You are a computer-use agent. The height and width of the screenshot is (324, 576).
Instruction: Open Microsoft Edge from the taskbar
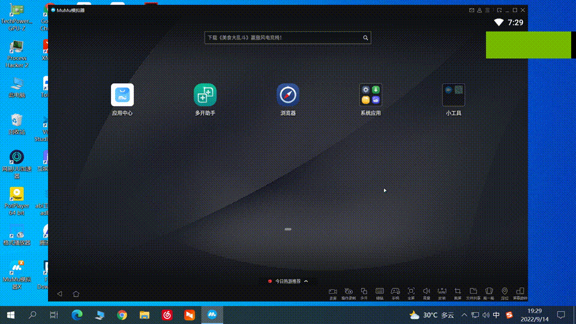77,315
